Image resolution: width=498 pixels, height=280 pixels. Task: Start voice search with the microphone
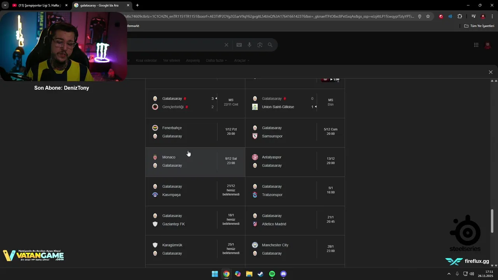[x=250, y=45]
